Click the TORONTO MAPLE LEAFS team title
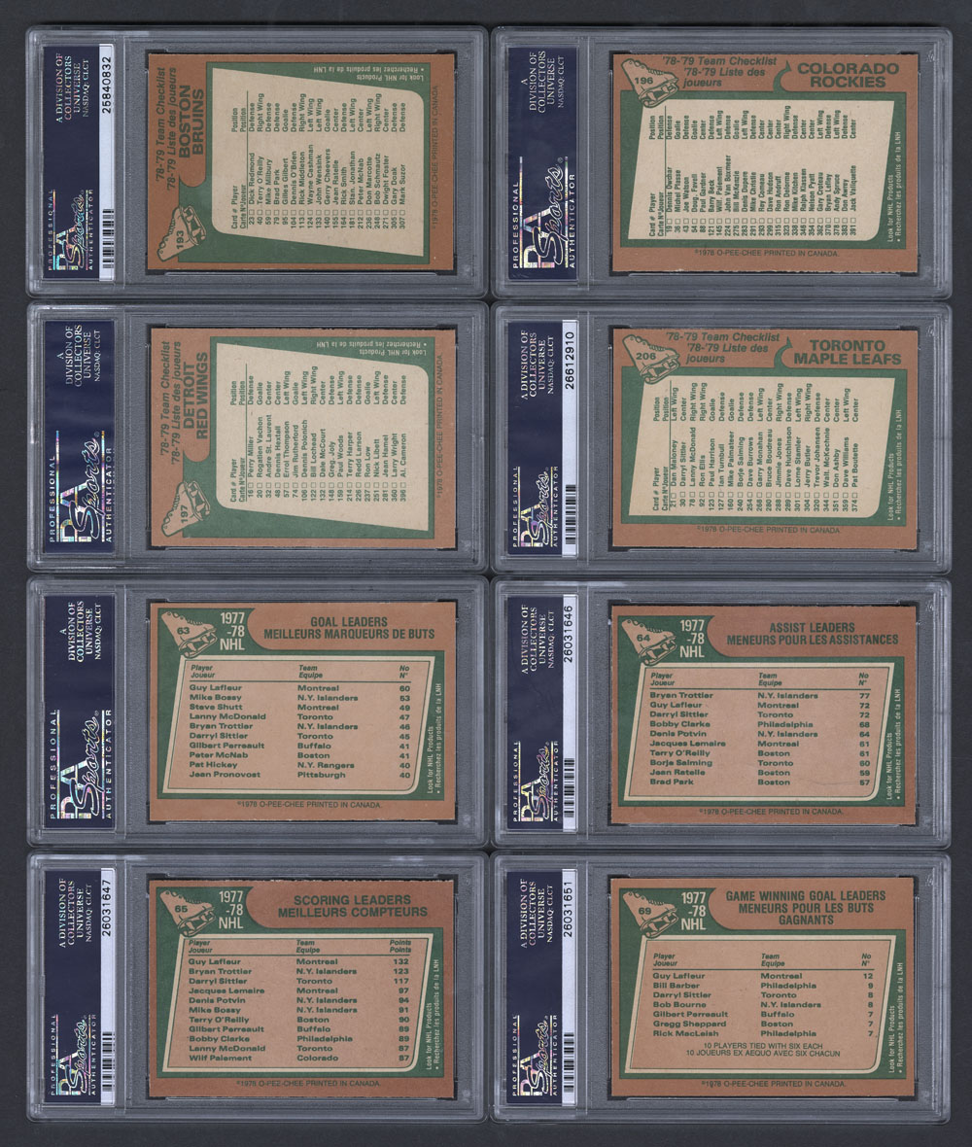The width and height of the screenshot is (972, 1147). pyautogui.click(x=847, y=353)
